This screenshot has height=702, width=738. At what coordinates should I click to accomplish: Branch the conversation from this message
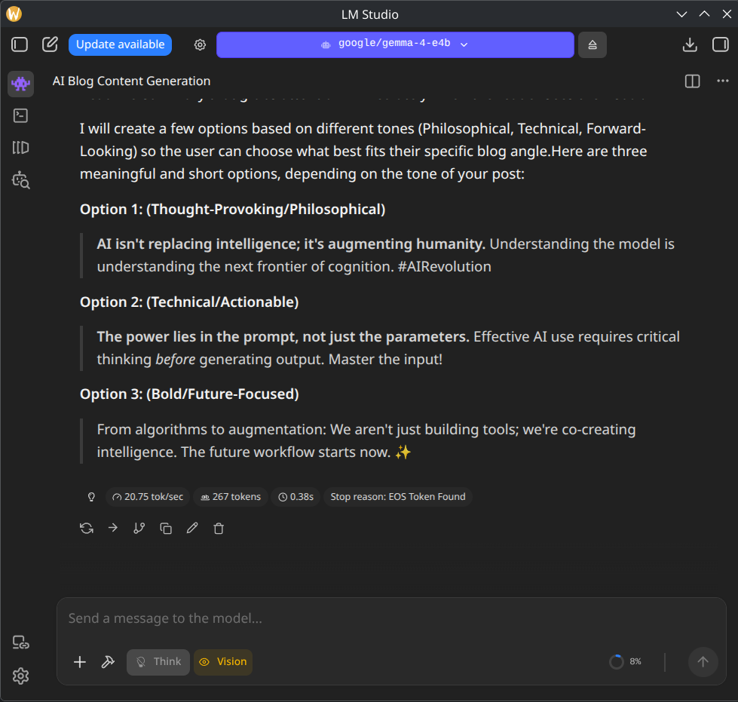[x=139, y=529]
